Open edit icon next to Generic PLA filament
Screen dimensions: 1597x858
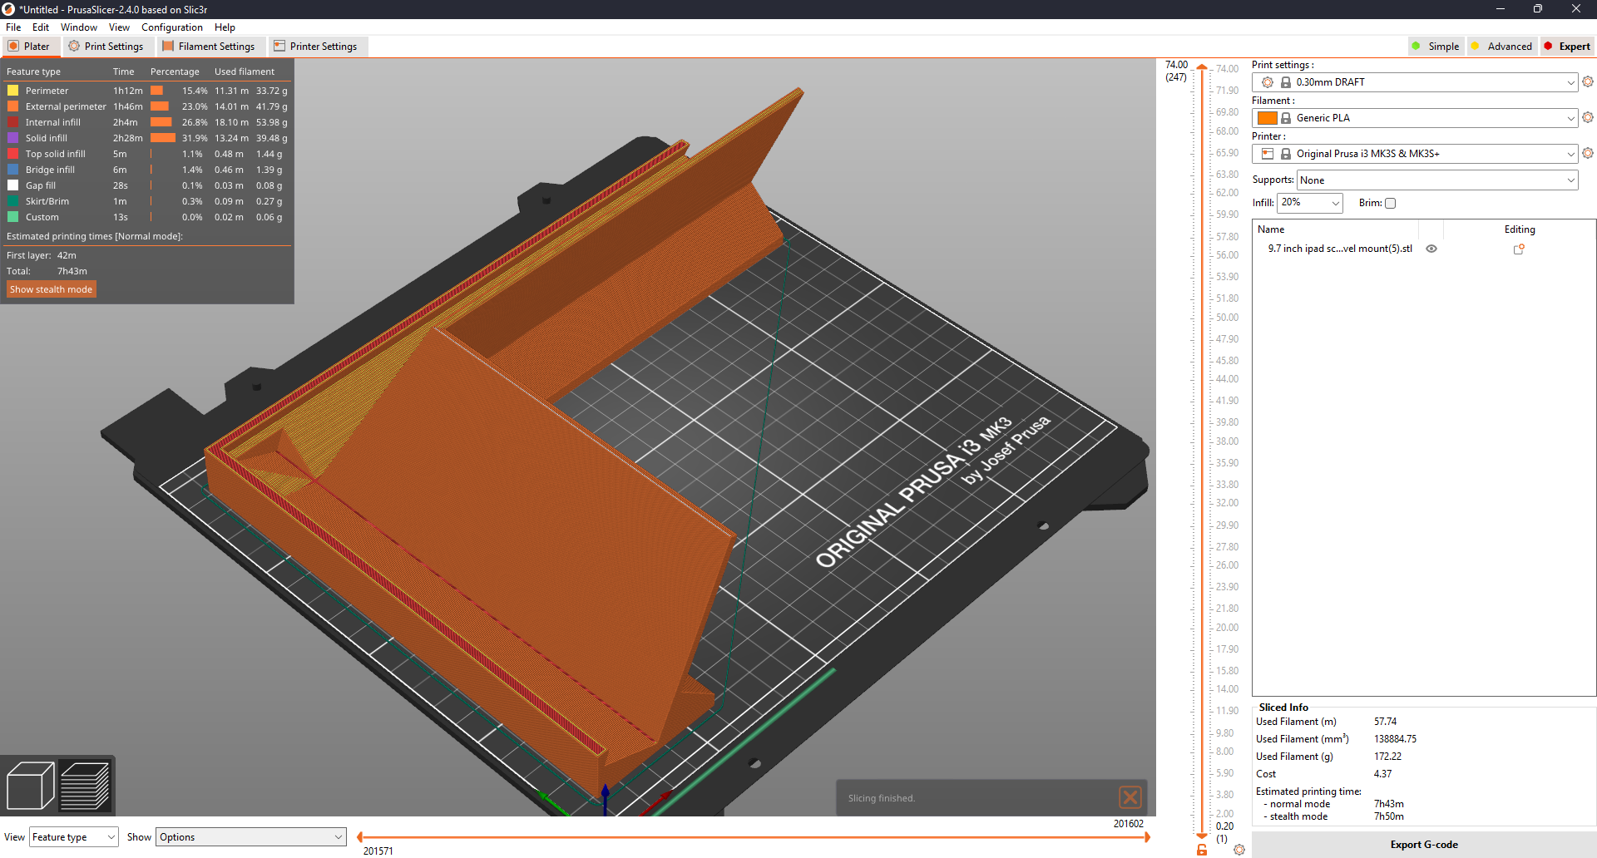click(1588, 118)
